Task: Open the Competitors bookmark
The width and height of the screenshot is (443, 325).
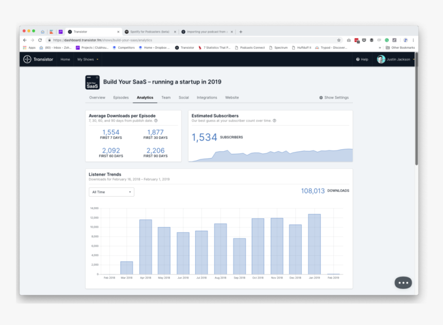Action: pos(124,47)
